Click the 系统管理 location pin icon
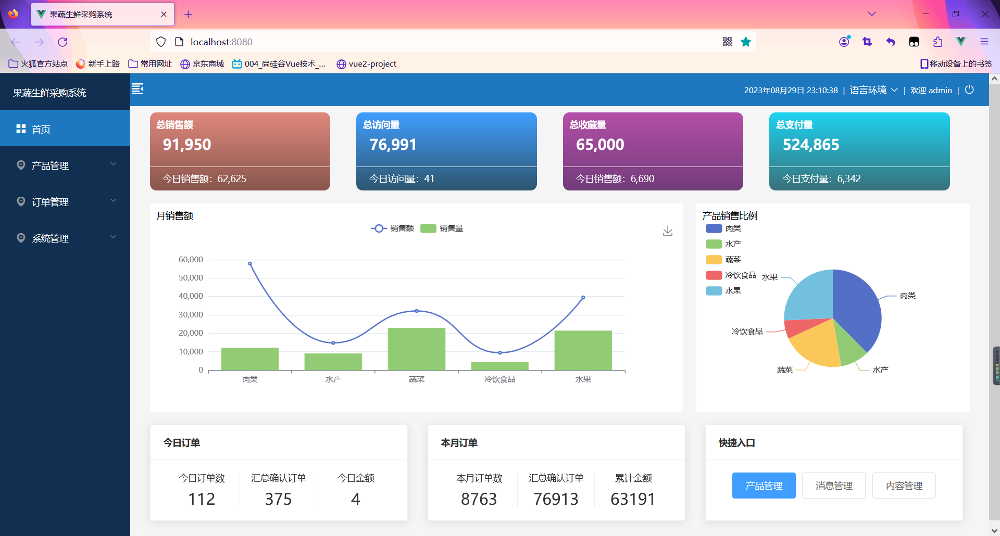The height and width of the screenshot is (536, 1000). point(21,238)
